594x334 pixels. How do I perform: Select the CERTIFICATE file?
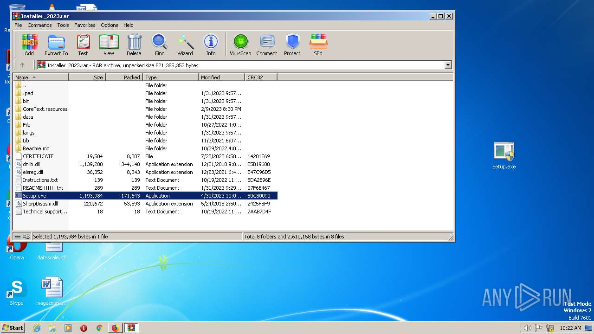pyautogui.click(x=38, y=156)
